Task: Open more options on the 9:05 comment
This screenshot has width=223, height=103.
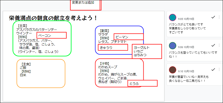Action: click(219, 17)
